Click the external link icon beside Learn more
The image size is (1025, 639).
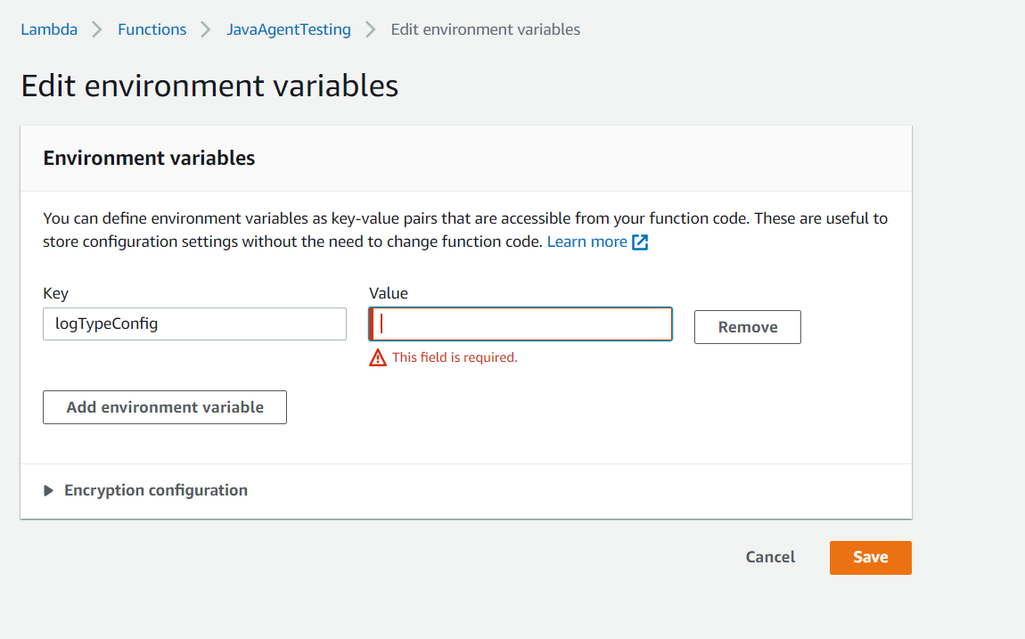(x=640, y=242)
